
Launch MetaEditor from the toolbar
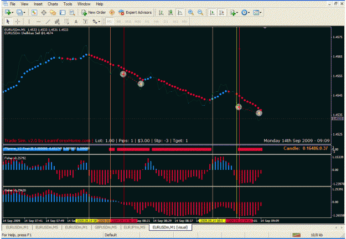pyautogui.click(x=112, y=13)
